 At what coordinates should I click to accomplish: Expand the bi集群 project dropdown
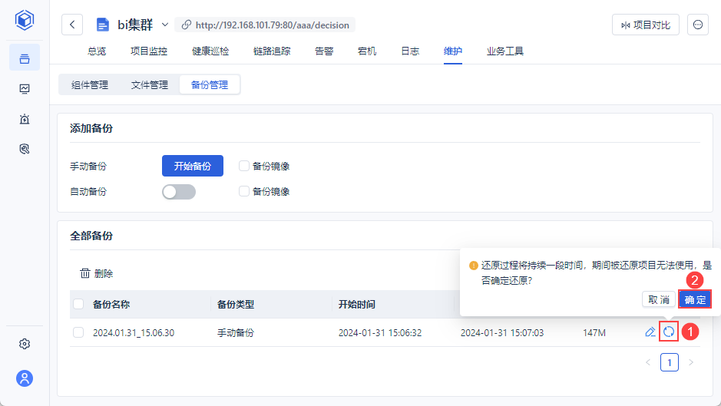(164, 25)
